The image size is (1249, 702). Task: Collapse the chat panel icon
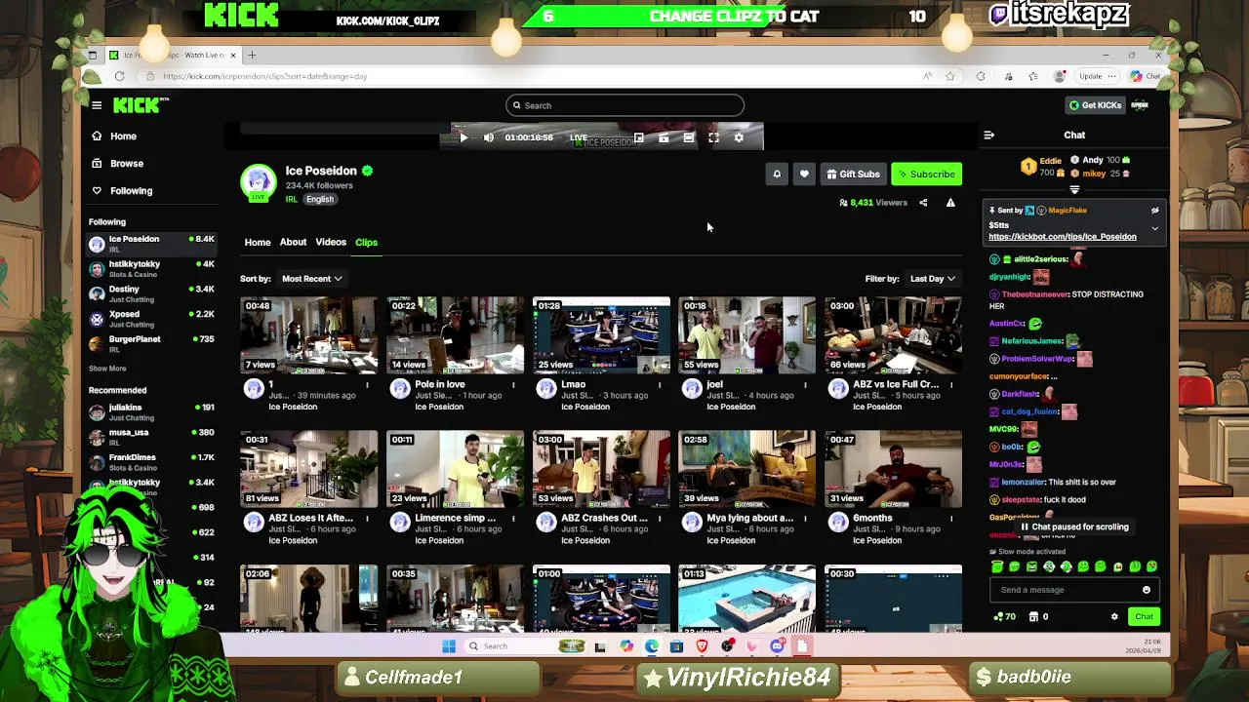[x=988, y=136]
